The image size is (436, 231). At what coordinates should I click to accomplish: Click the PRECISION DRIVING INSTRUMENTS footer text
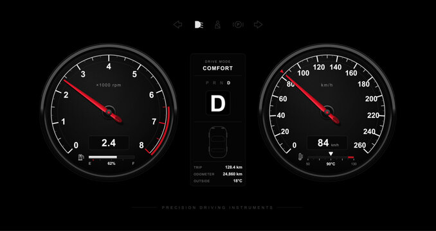tap(218, 207)
